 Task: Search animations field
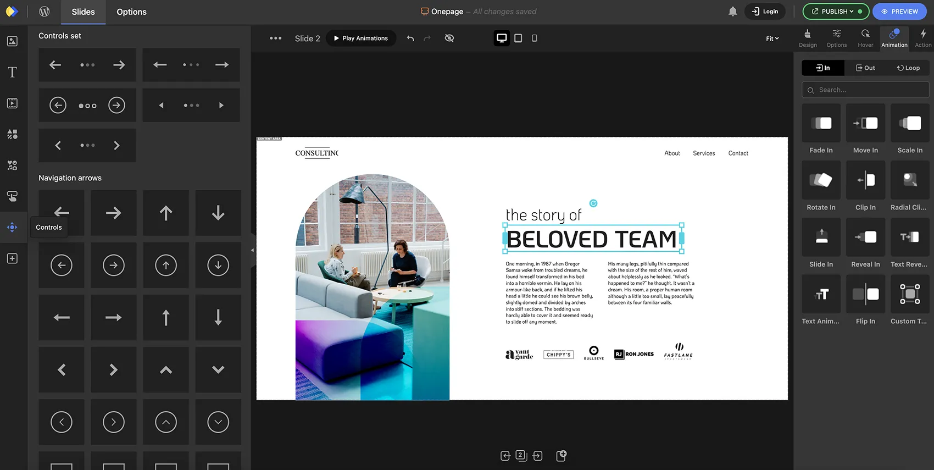point(865,90)
